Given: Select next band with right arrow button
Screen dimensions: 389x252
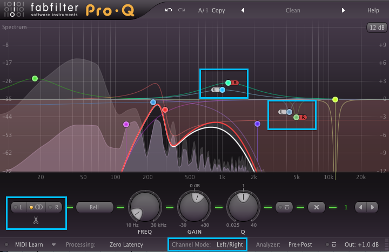Looking at the screenshot, I should (372, 207).
